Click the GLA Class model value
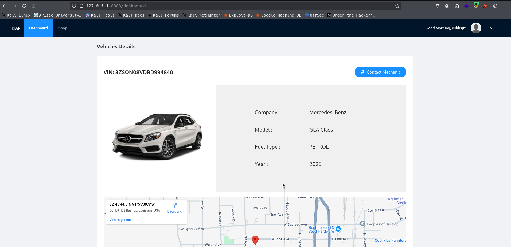The height and width of the screenshot is (247, 511). click(321, 130)
